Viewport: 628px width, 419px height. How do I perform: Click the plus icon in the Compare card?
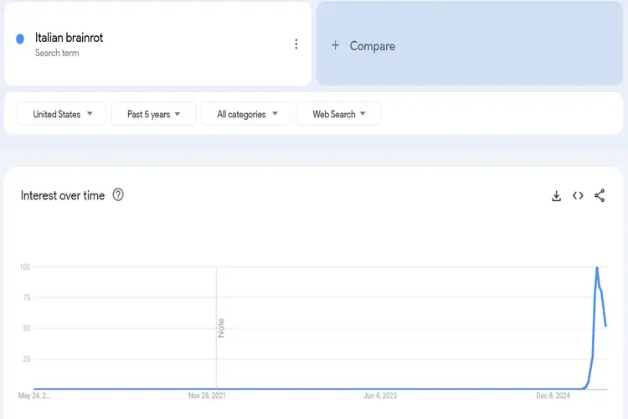click(336, 45)
